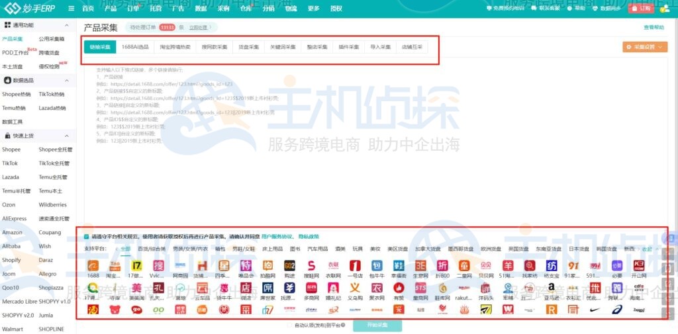Open the 物流 top menu
678x334 pixels.
[291, 9]
